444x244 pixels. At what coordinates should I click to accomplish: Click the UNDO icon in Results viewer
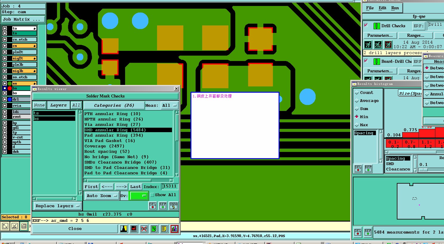173,206
